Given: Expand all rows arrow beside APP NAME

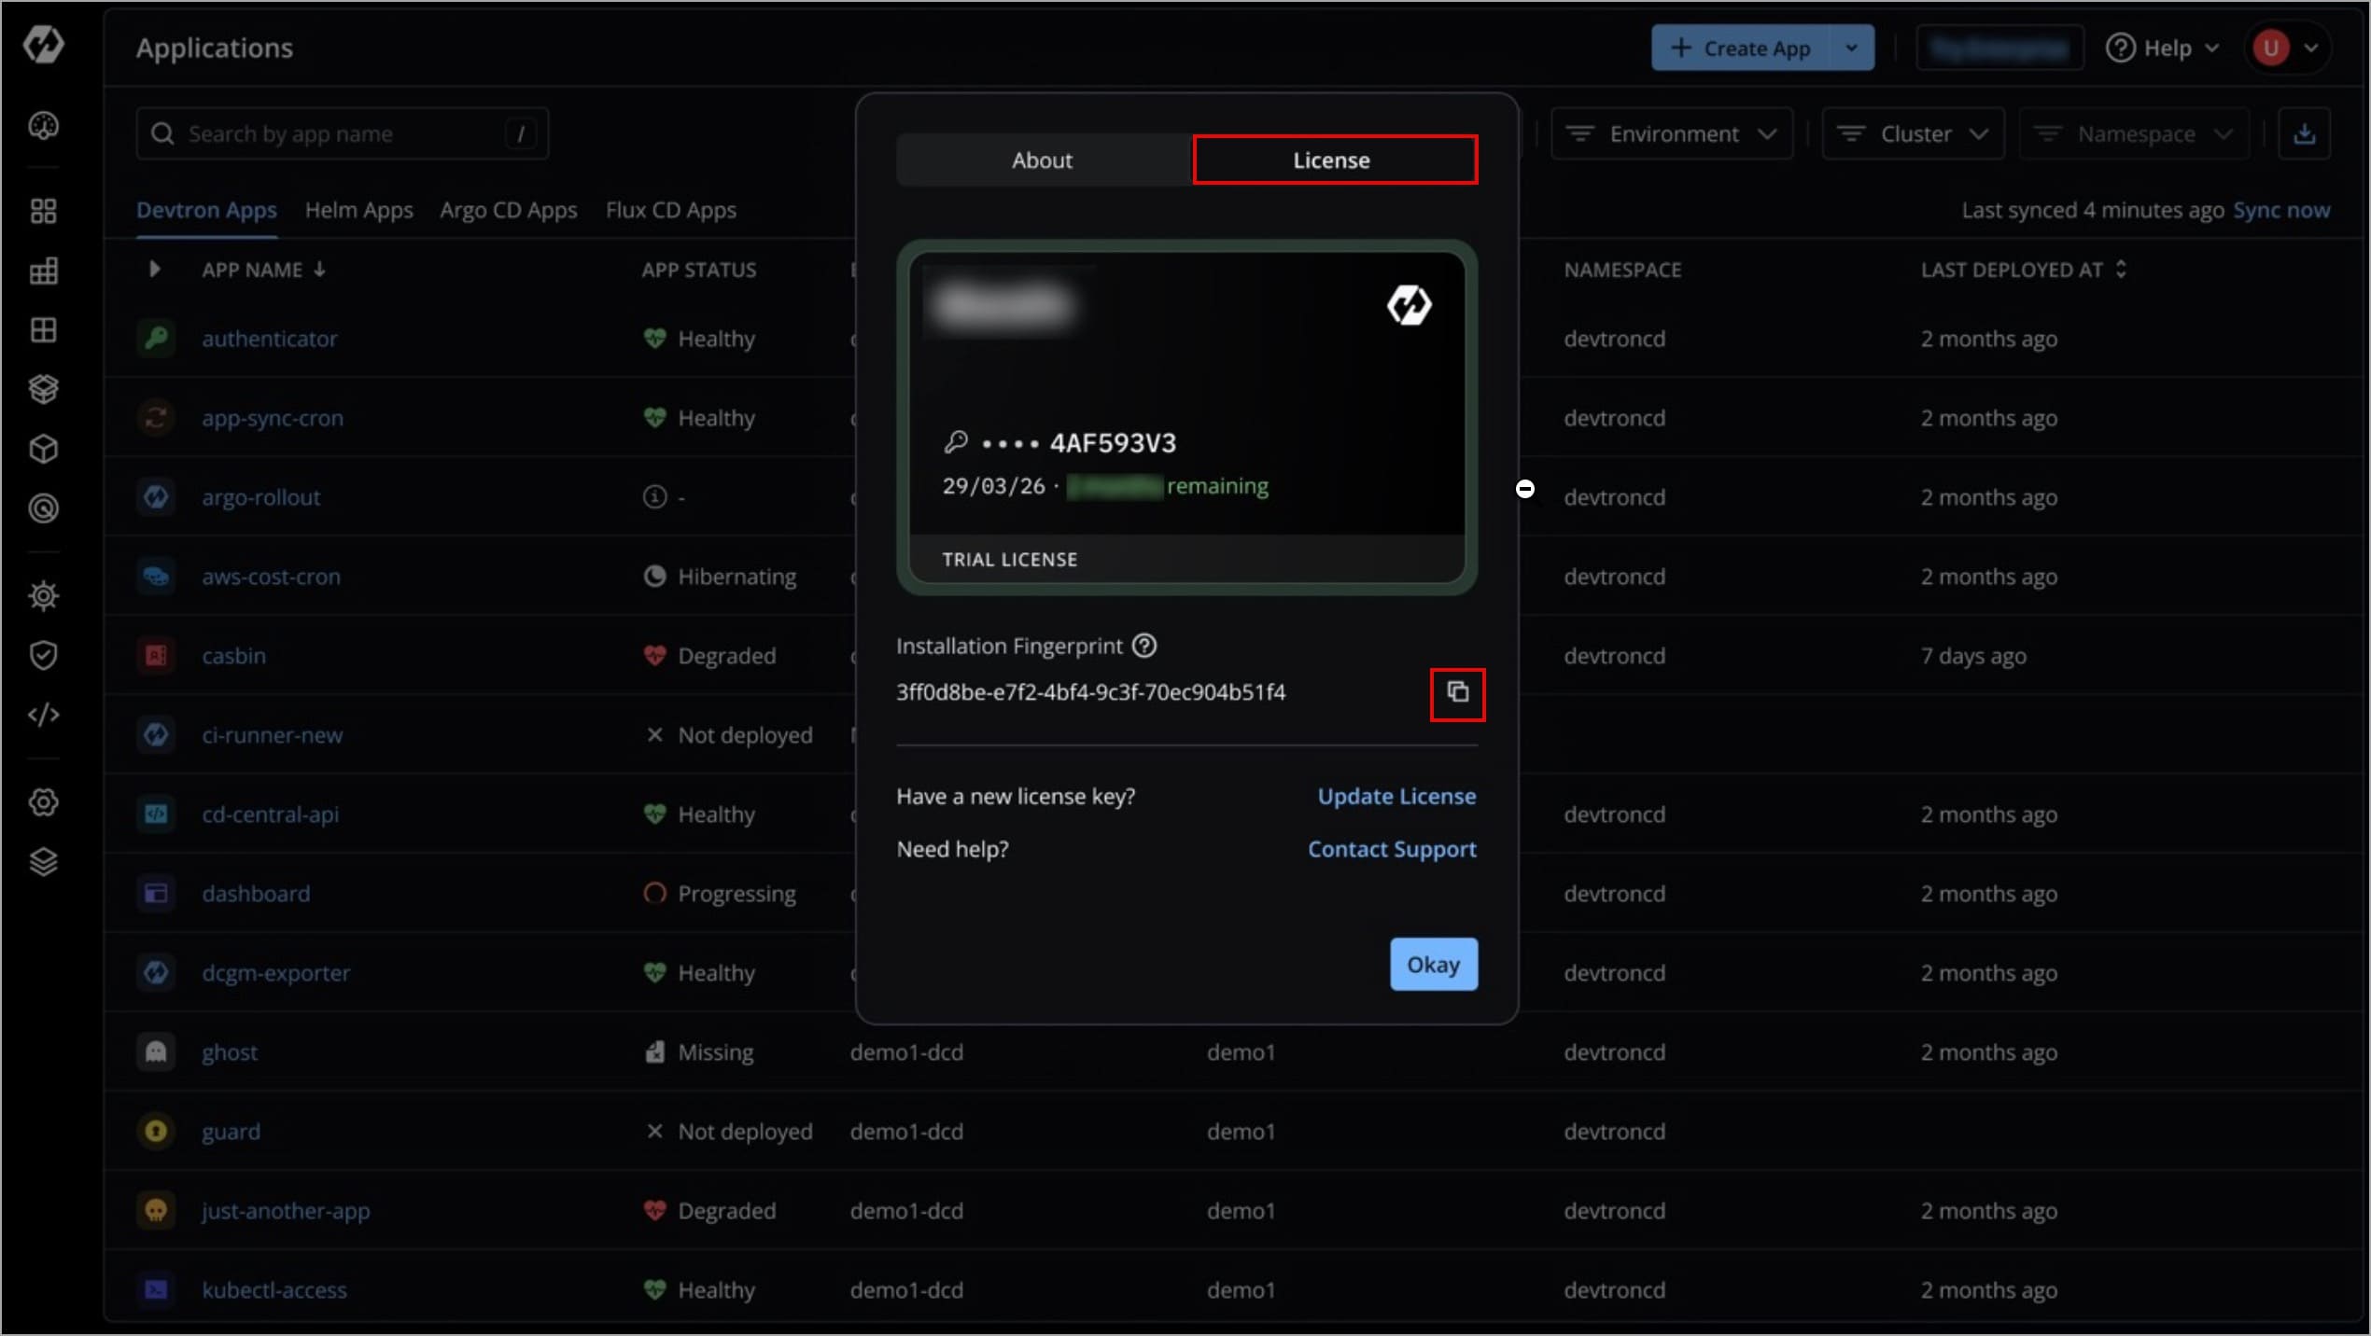Looking at the screenshot, I should 155,270.
